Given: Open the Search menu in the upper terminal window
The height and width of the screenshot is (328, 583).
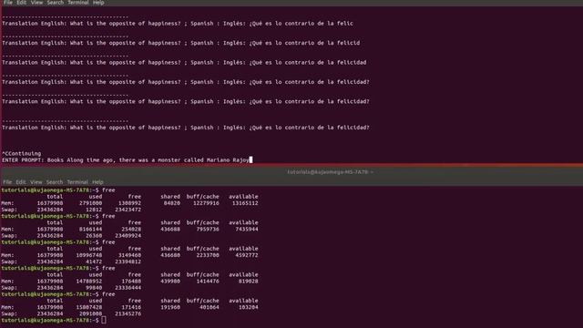Looking at the screenshot, I should pyautogui.click(x=55, y=3).
